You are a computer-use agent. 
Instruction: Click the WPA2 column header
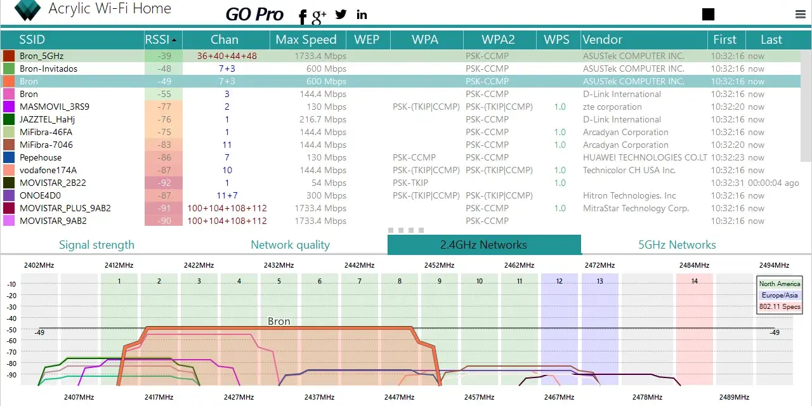499,39
